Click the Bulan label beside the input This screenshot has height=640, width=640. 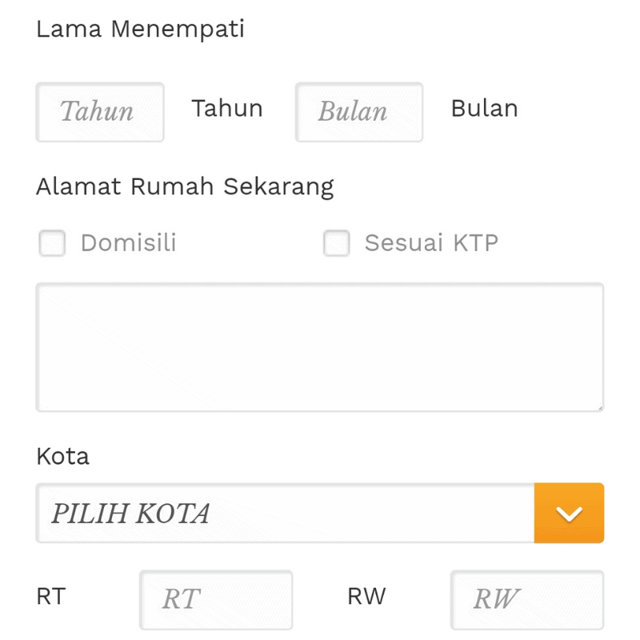[x=484, y=109]
